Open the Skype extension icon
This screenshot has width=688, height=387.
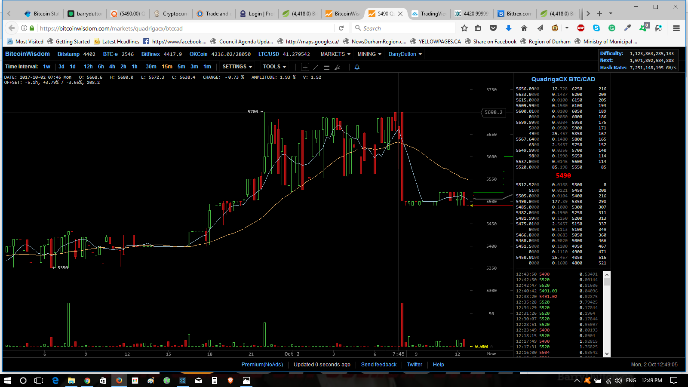[x=596, y=28]
